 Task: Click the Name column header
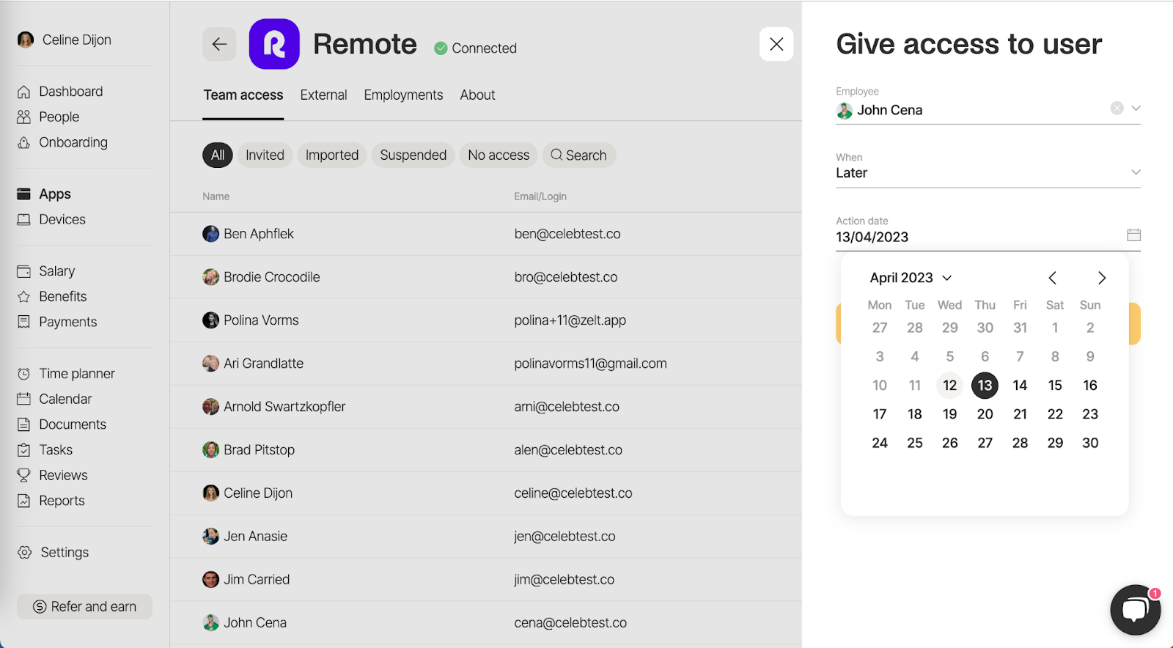pos(216,196)
